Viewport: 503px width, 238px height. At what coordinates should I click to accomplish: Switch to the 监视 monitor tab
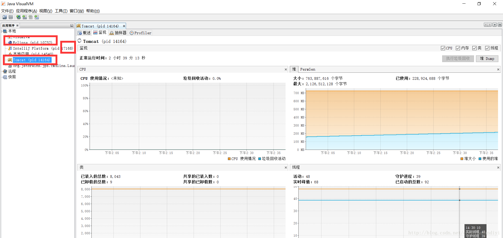coord(100,32)
